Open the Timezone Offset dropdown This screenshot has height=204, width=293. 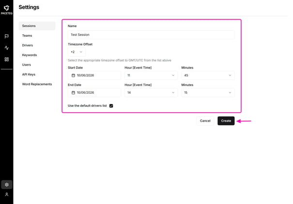[x=77, y=52]
